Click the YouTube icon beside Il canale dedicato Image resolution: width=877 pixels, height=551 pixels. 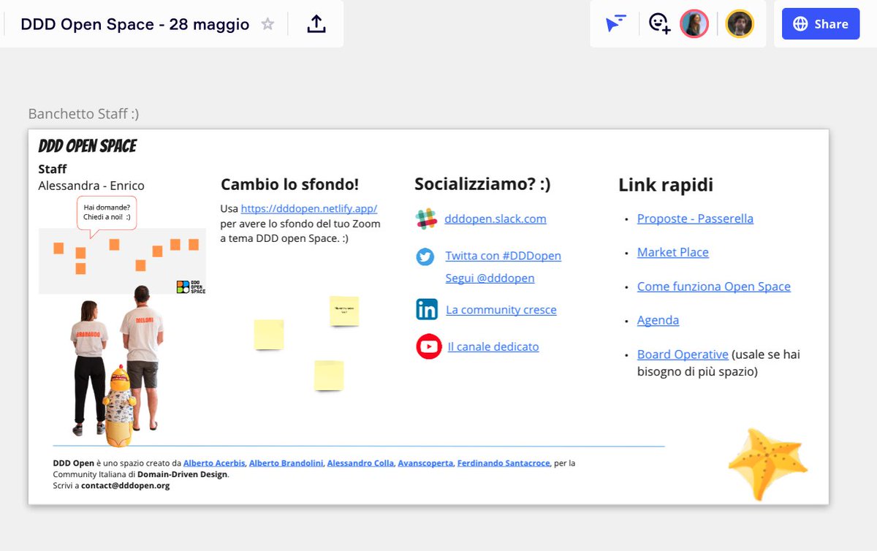click(428, 346)
